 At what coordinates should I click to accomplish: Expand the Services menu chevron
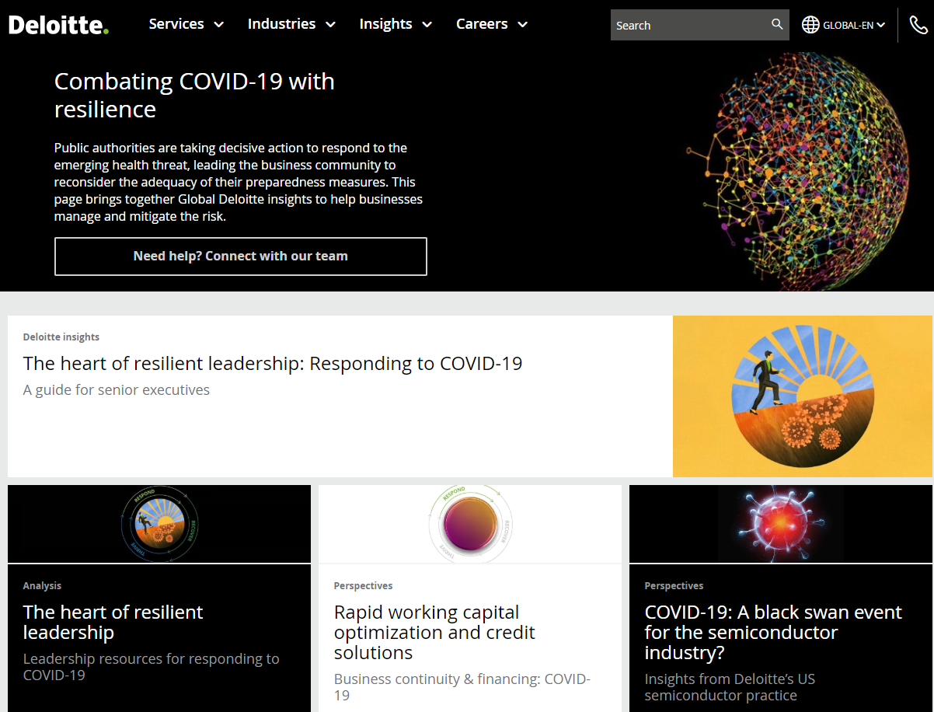click(x=218, y=25)
